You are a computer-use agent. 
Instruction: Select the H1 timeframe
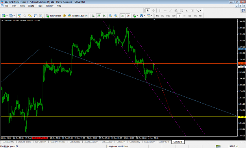tap(179, 16)
